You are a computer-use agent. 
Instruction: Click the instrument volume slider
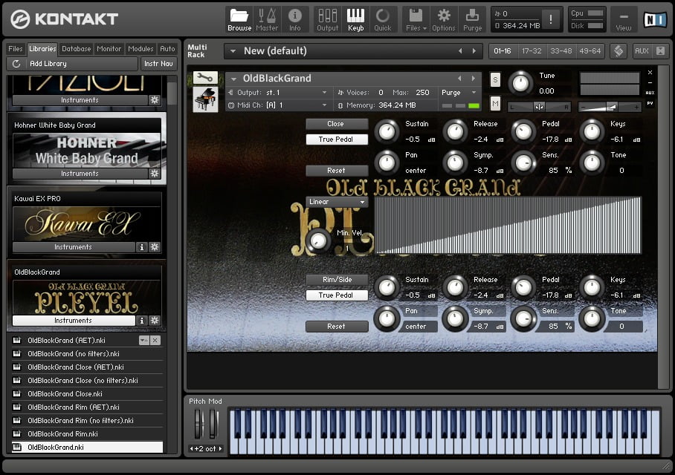point(609,107)
